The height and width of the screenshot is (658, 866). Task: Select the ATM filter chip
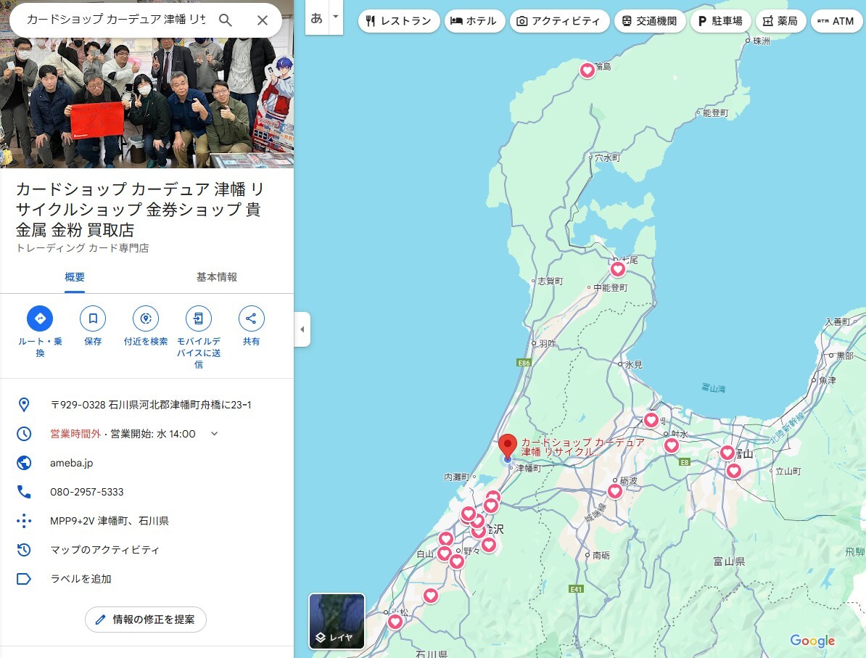(836, 21)
